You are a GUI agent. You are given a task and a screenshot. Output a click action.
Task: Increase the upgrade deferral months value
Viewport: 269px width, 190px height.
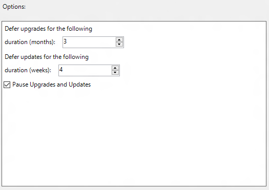[119, 40]
